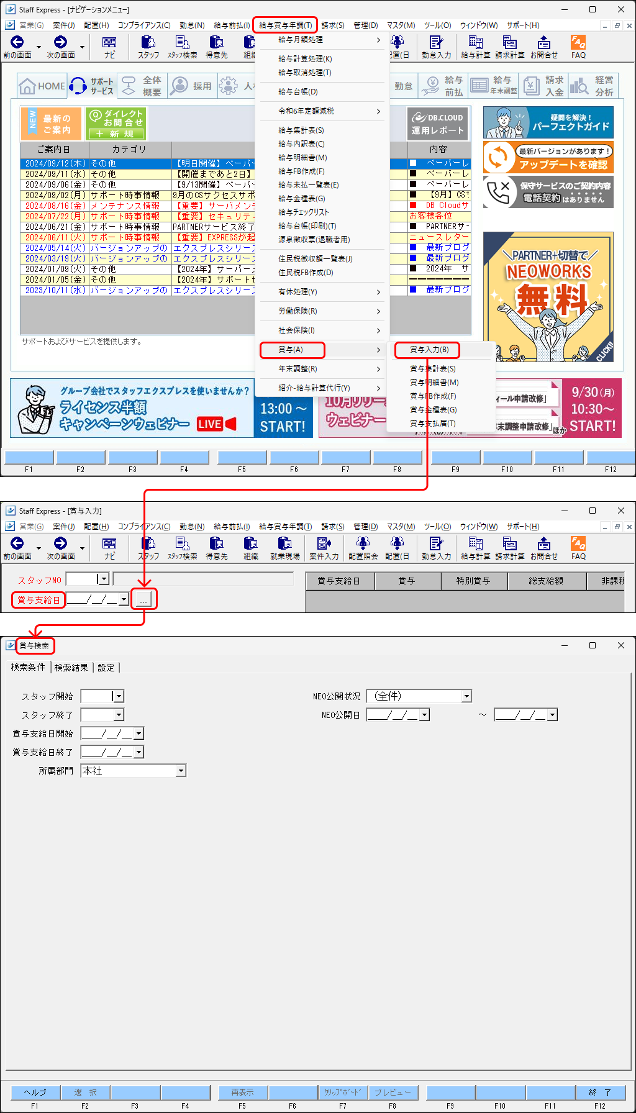Open 給与賞与年調(T) menu in navigation menu window
This screenshot has height=1113, width=636.
pos(286,25)
